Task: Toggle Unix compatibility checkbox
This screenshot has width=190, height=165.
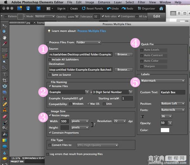Action: coord(104,104)
